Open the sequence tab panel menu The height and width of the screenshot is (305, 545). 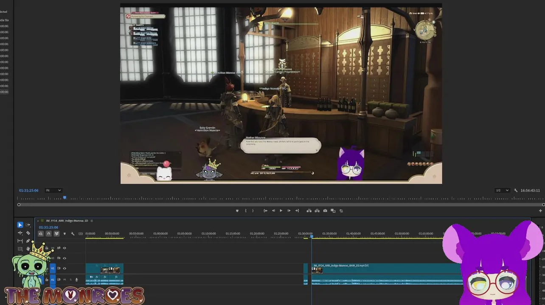tap(92, 221)
